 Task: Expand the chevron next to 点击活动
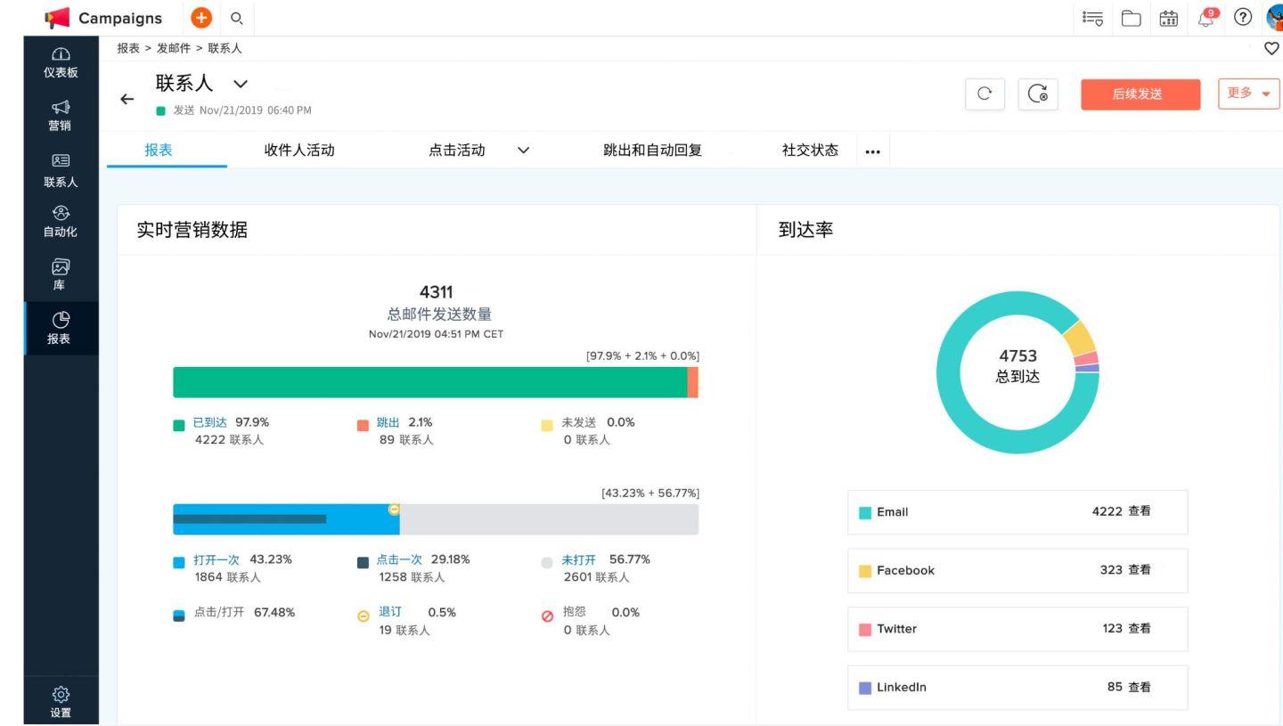coord(523,151)
